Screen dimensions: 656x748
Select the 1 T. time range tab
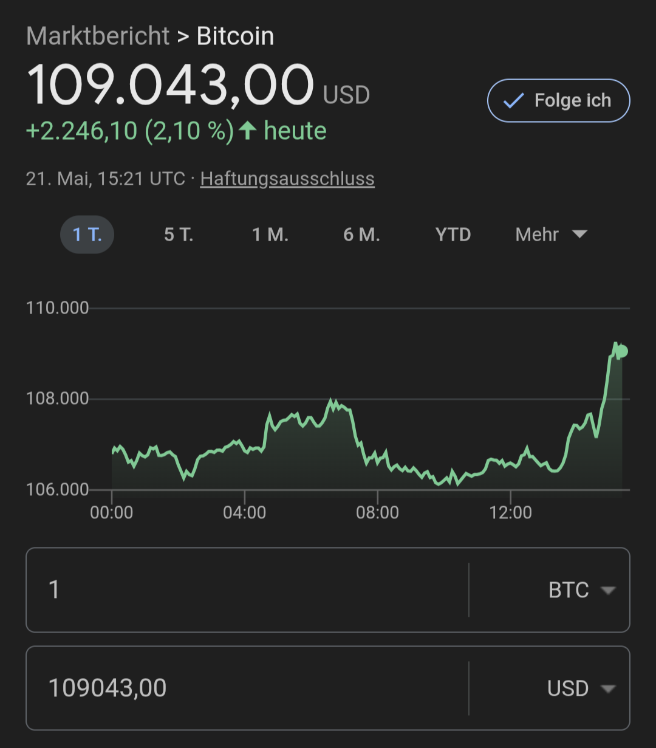point(87,235)
